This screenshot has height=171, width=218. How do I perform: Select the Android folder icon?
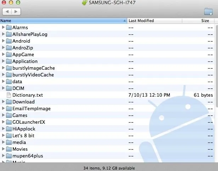(x=9, y=41)
